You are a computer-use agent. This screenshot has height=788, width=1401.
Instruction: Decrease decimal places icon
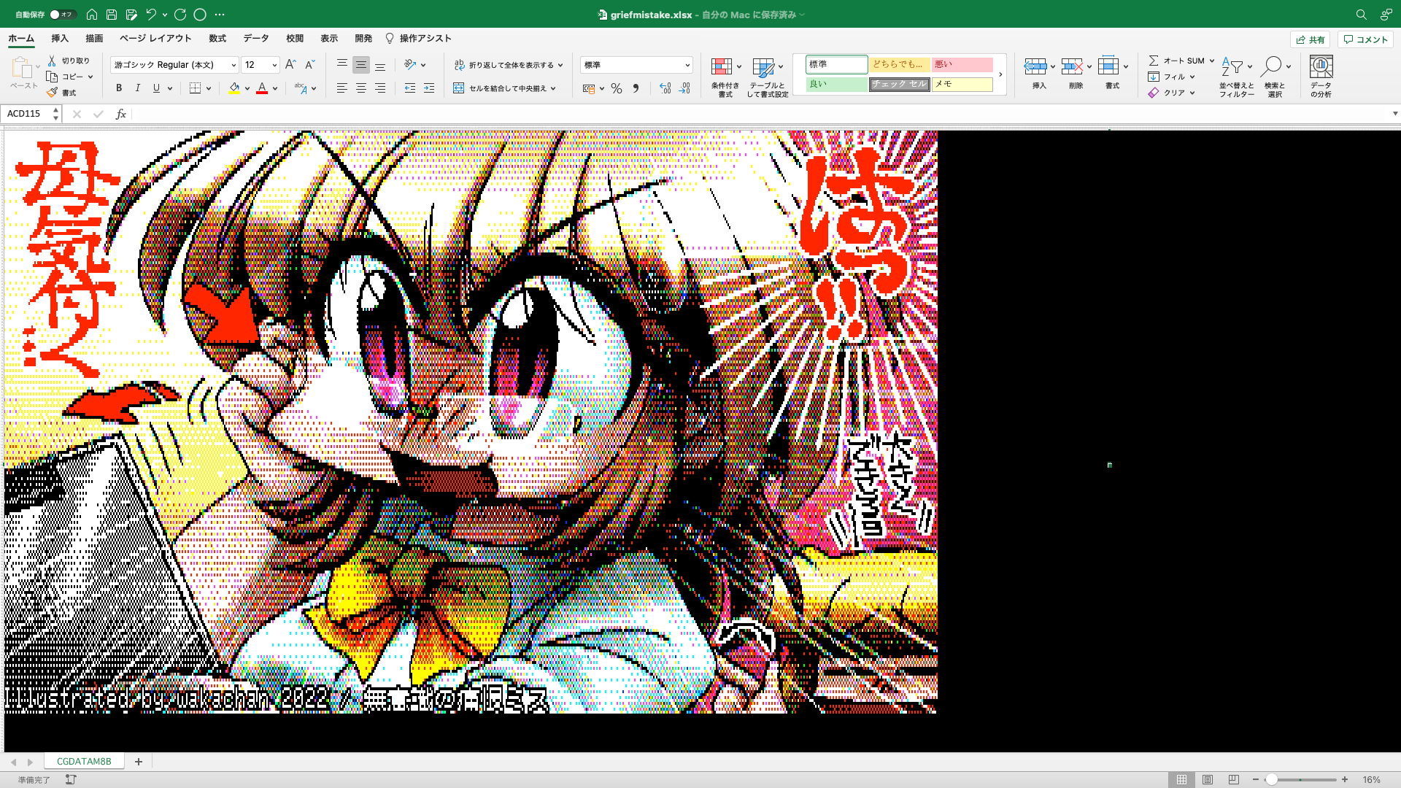(684, 88)
